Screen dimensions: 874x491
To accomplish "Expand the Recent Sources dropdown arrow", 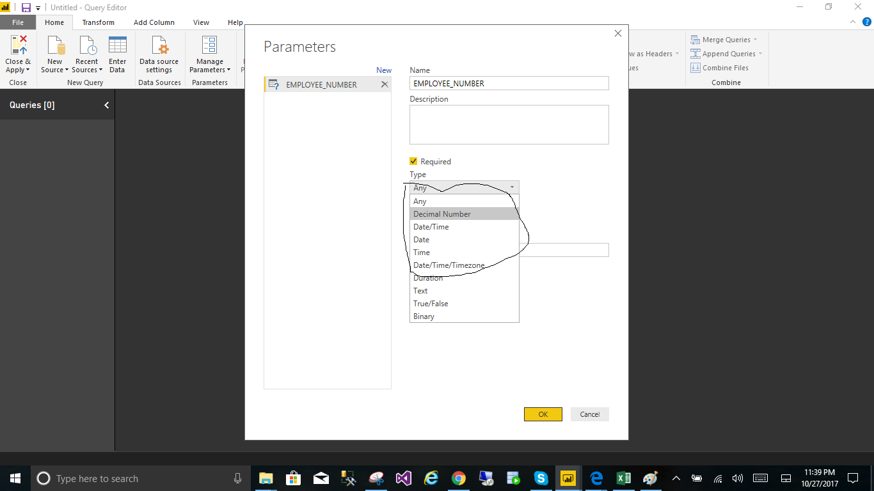I will [x=100, y=70].
